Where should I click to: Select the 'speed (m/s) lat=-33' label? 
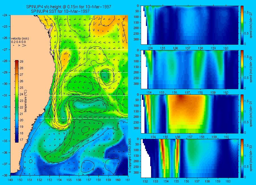(x=251, y=158)
